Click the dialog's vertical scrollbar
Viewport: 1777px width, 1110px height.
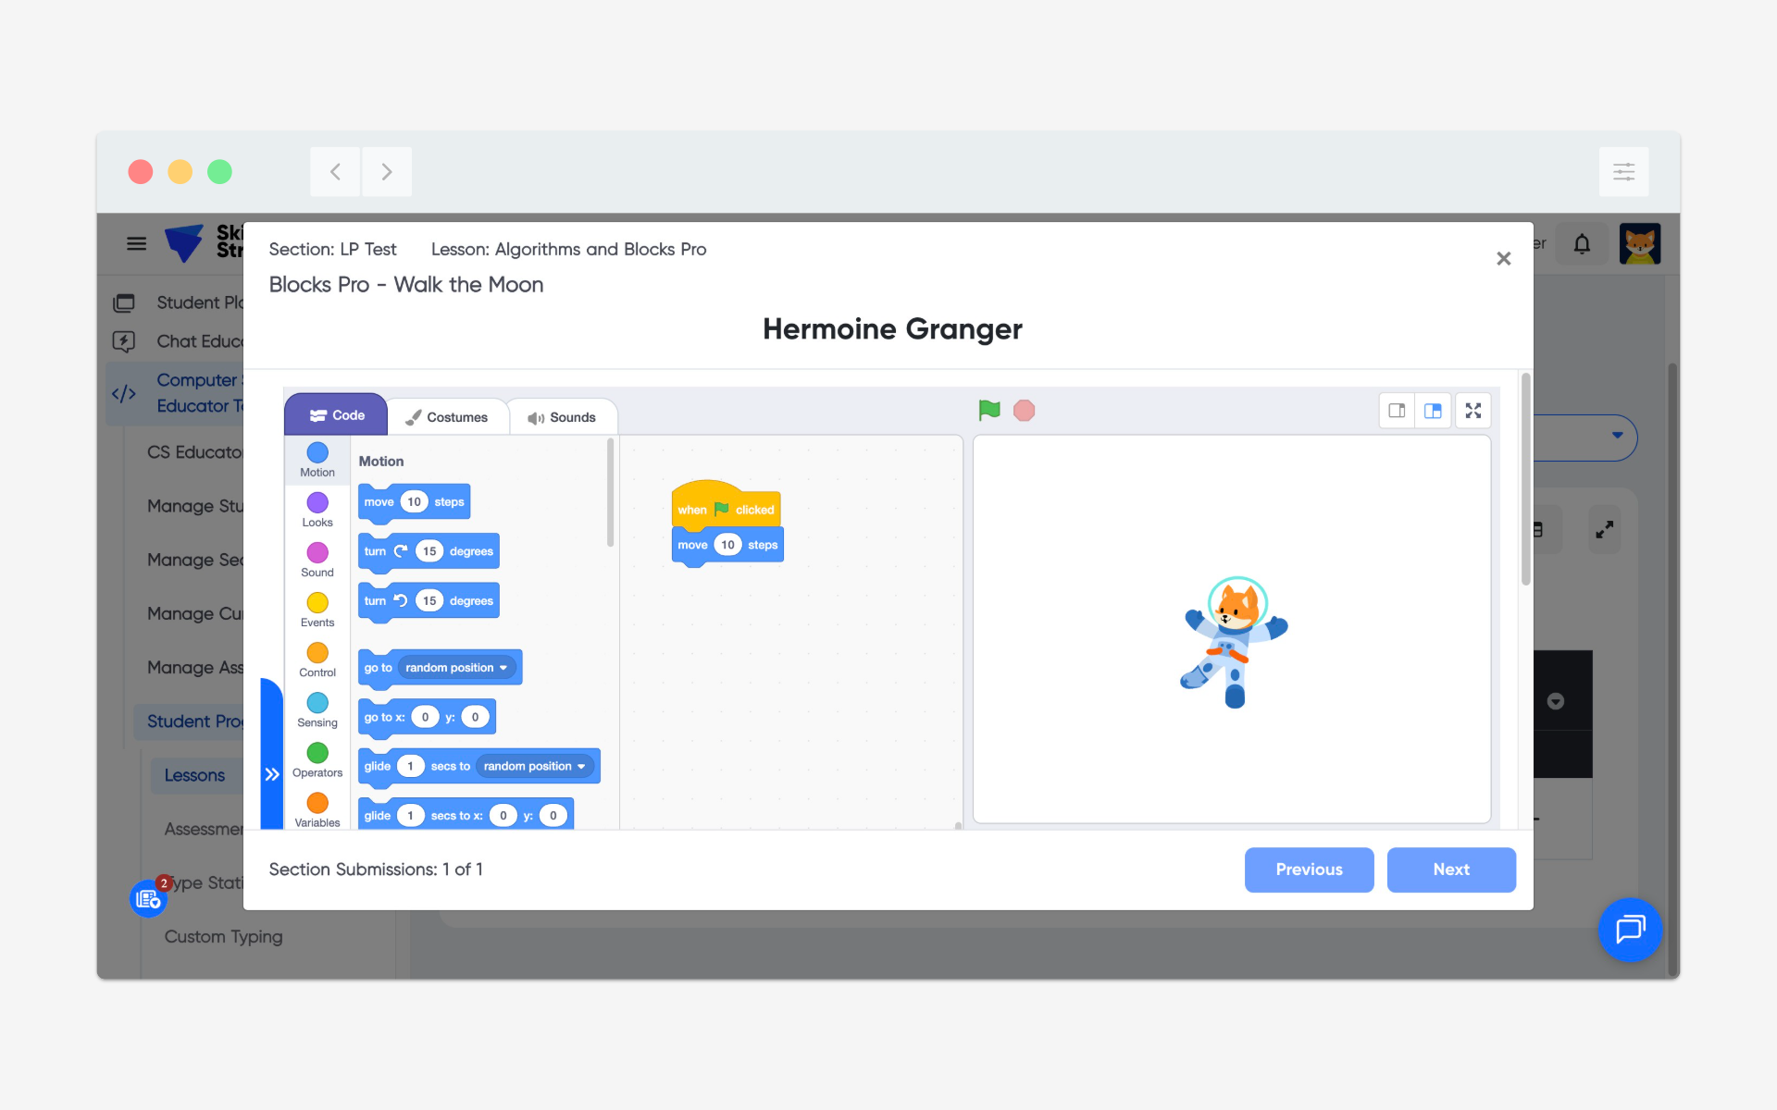click(x=1525, y=479)
